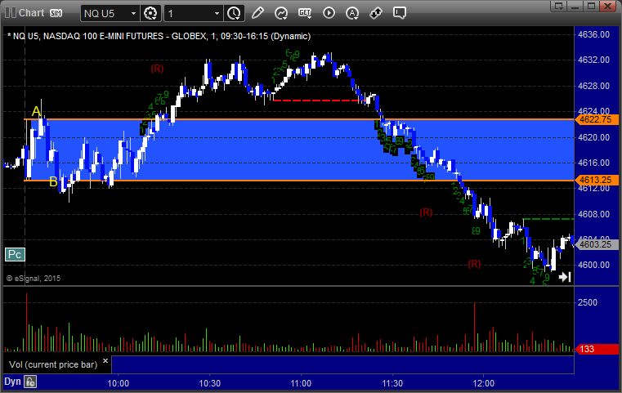Screen dimensions: 622x393
Task: Click the 10:30 time axis label
Action: point(209,383)
